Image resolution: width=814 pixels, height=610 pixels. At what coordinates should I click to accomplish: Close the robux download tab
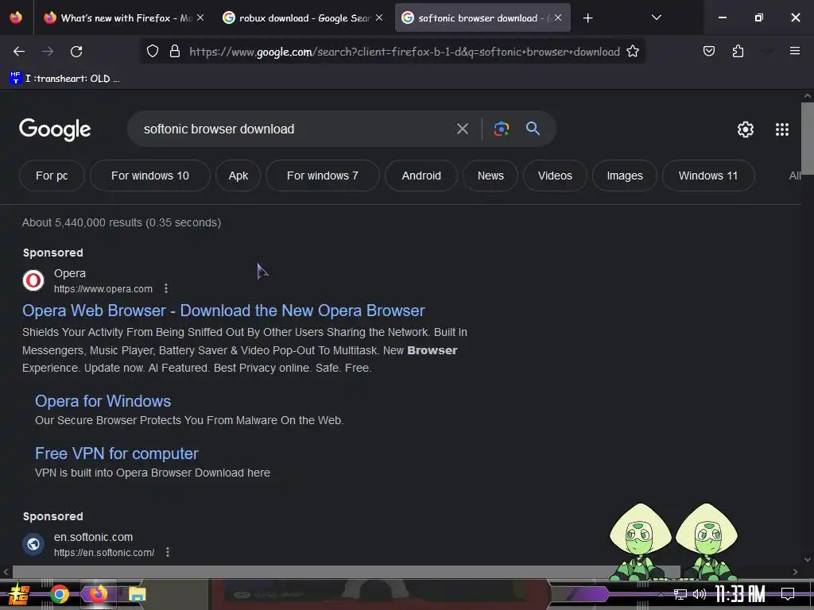click(379, 17)
